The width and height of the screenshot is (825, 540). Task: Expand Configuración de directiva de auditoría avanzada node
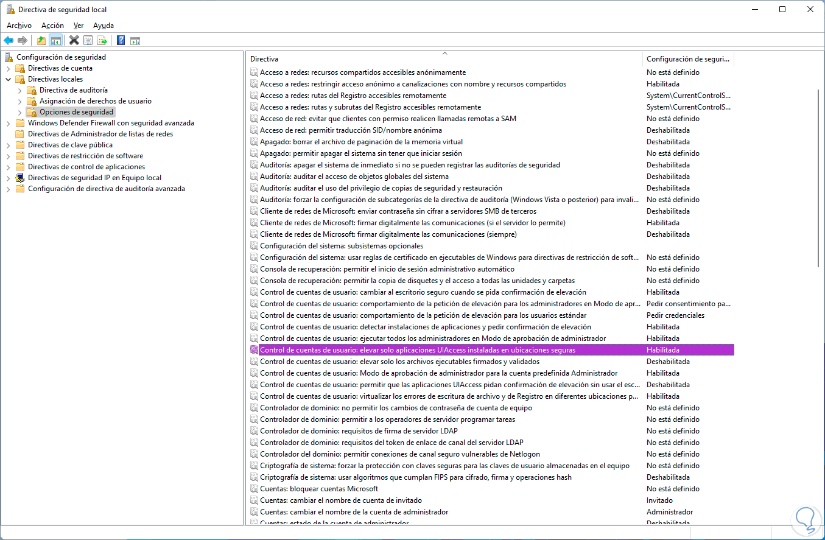pyautogui.click(x=9, y=189)
